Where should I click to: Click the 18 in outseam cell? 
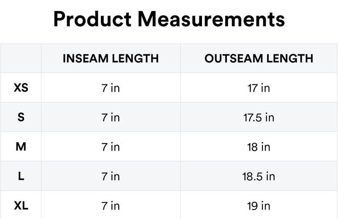(x=259, y=147)
